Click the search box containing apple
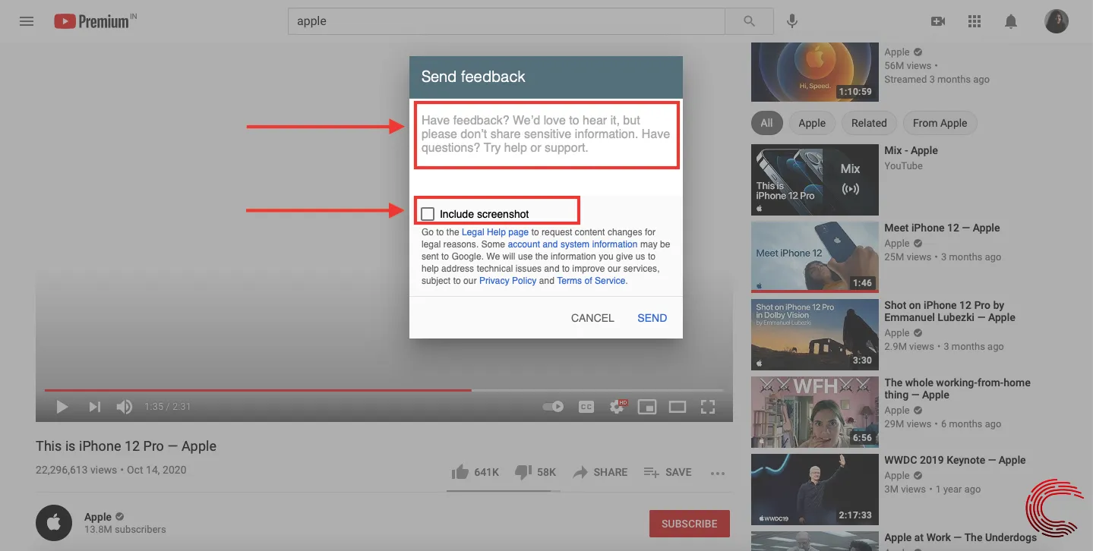 click(x=507, y=21)
